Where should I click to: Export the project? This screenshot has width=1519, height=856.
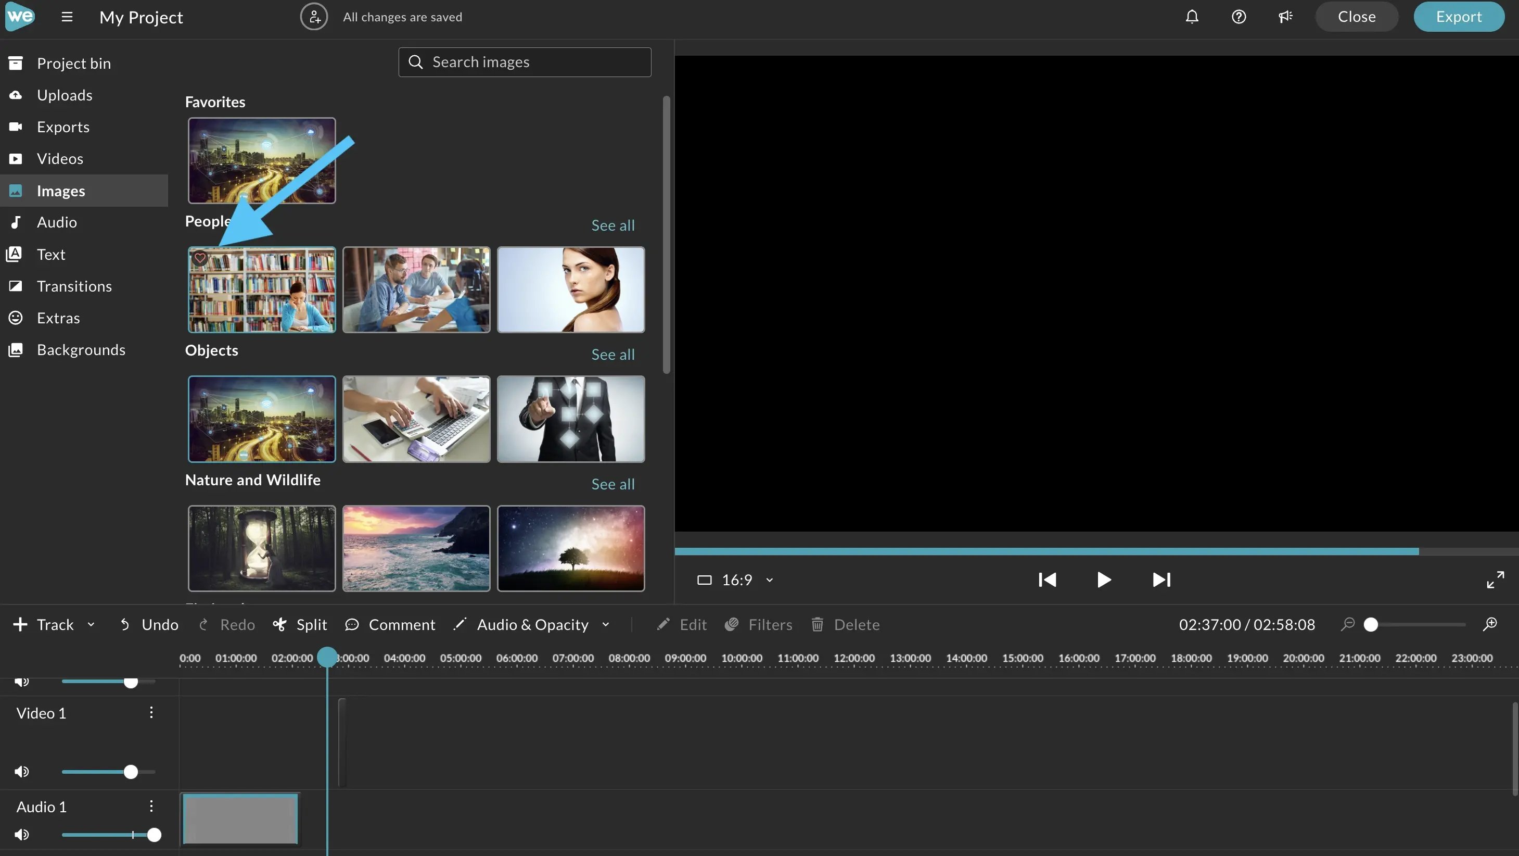point(1458,17)
